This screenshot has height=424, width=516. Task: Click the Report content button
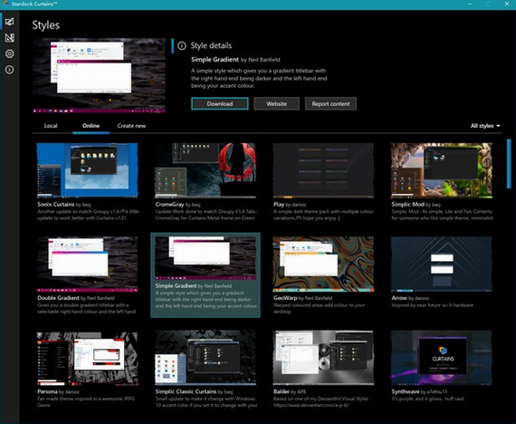tap(330, 103)
